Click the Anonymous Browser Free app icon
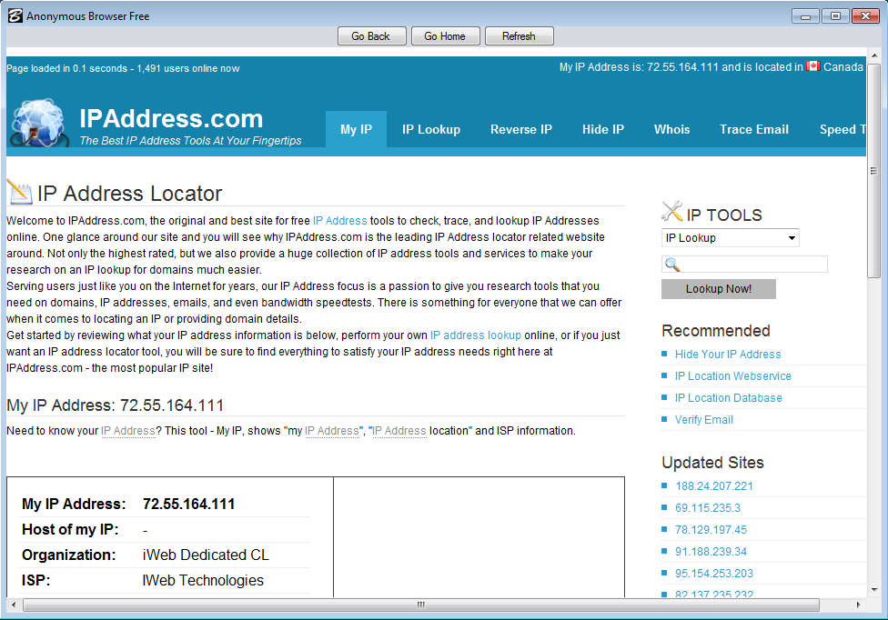Screen dimensions: 888x620 (x=15, y=15)
